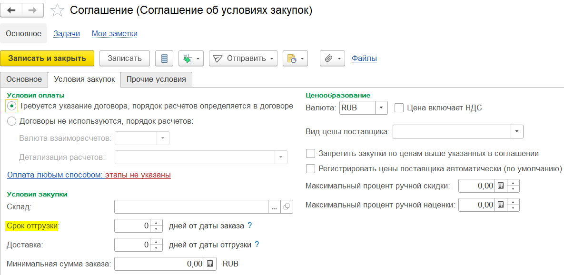Enable the Цена включает НДС checkbox

click(x=399, y=108)
